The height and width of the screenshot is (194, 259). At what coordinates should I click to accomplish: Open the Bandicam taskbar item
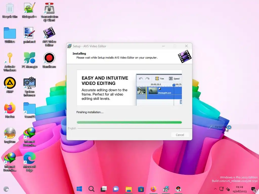coord(178,189)
